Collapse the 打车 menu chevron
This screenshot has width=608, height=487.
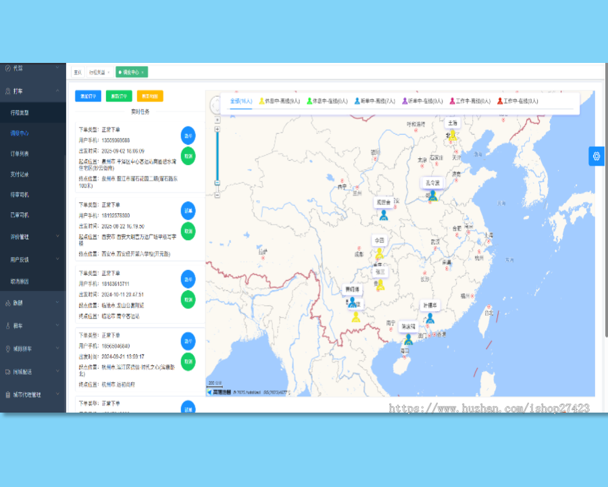pos(57,91)
